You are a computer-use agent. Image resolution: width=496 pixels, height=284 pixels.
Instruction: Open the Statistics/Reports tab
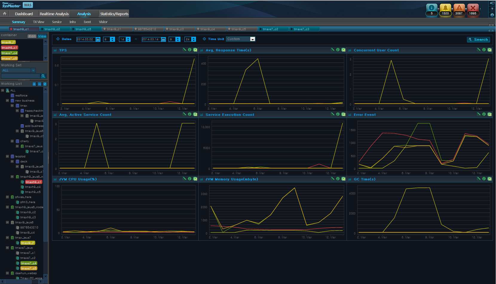coord(114,14)
